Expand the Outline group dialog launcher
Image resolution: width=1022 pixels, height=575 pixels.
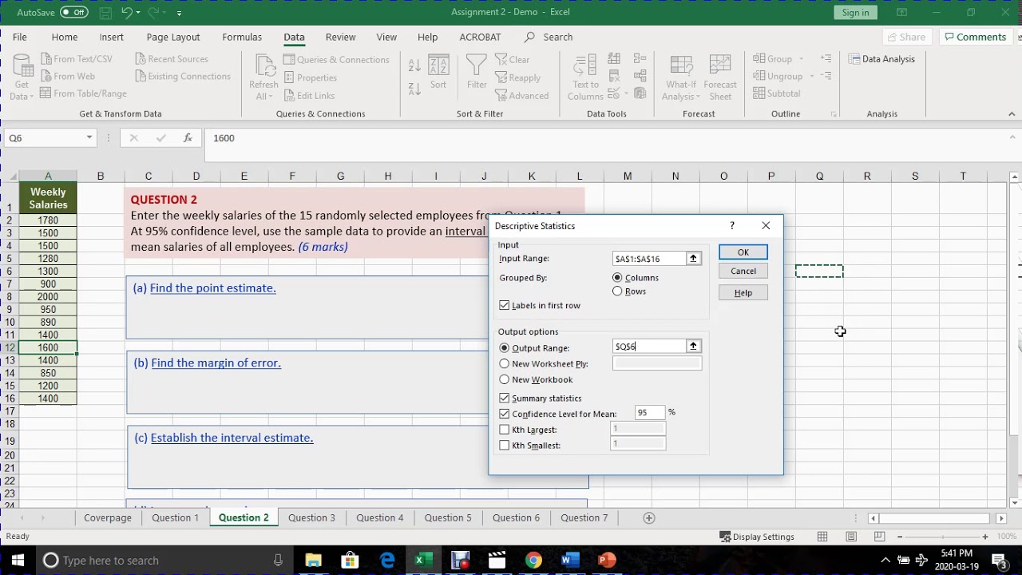tap(834, 114)
